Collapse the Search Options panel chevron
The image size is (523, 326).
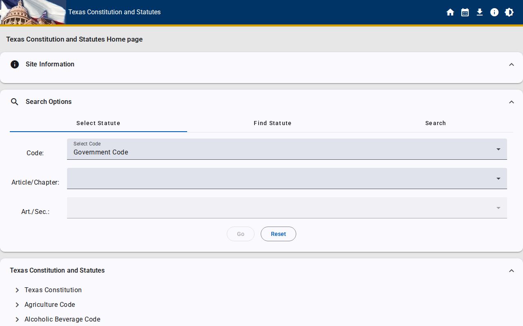(512, 102)
